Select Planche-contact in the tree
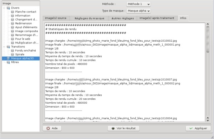The height and width of the screenshot is (139, 214). pos(26,12)
